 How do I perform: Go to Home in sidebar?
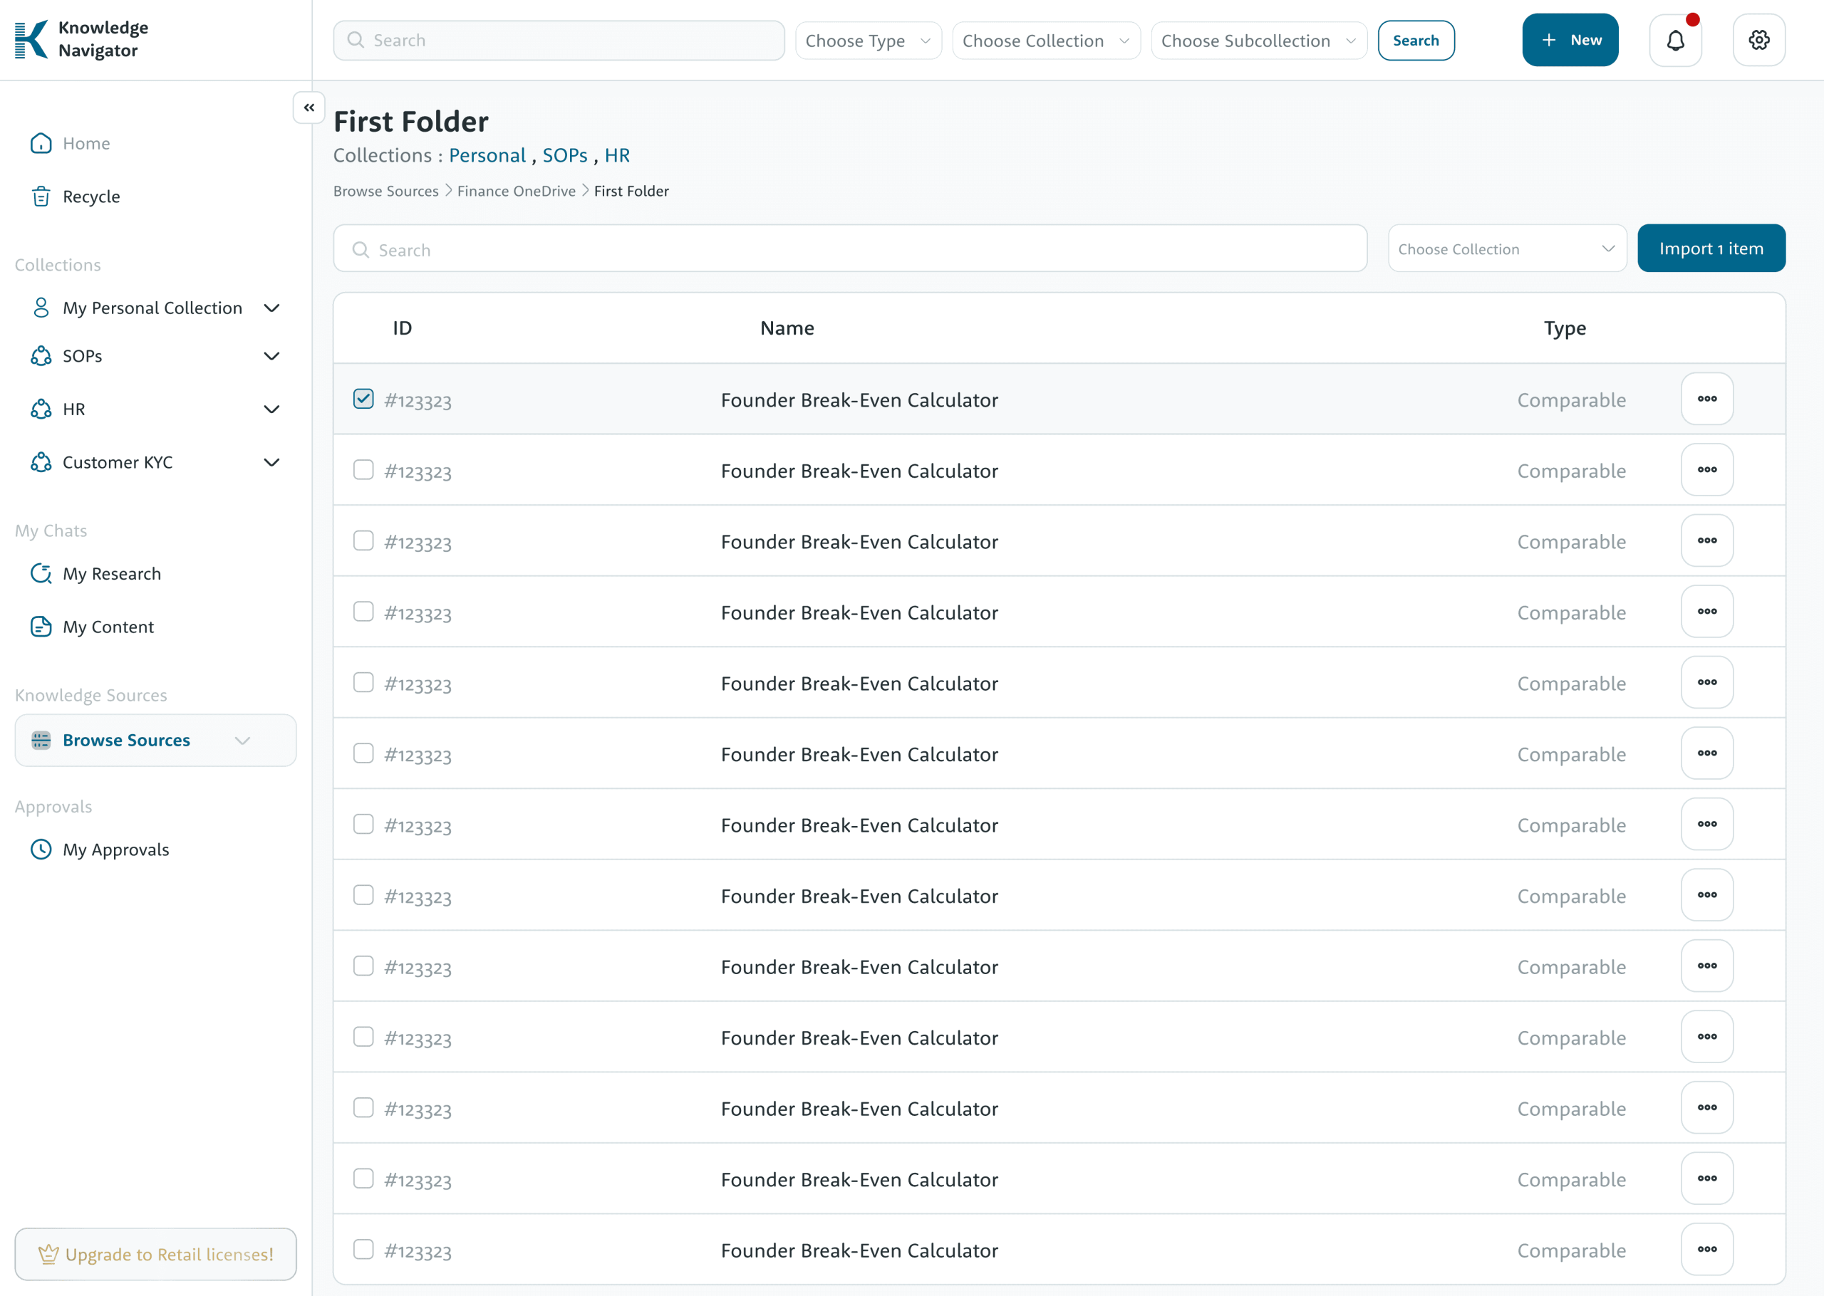[86, 144]
